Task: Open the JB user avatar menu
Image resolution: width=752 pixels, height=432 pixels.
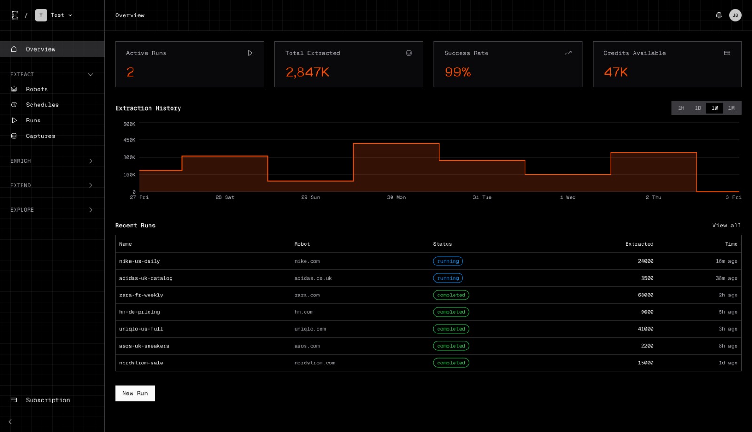Action: coord(735,15)
